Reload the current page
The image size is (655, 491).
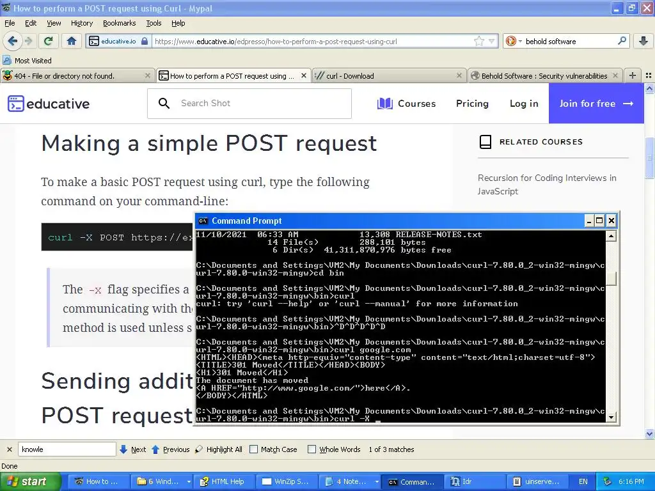point(48,41)
